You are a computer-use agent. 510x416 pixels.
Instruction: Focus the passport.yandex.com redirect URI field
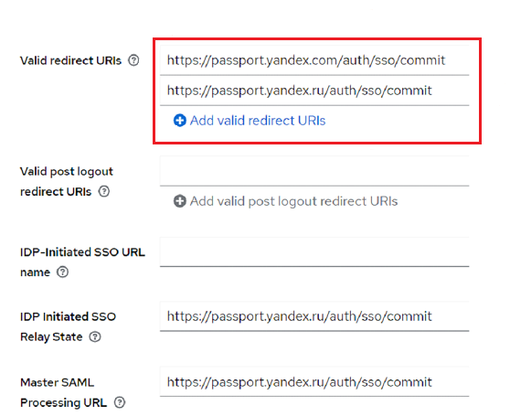point(314,60)
